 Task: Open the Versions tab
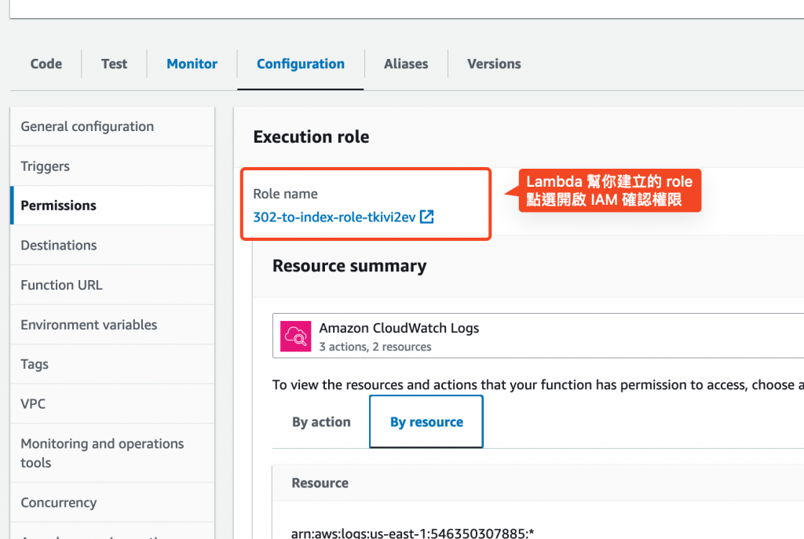click(x=494, y=64)
